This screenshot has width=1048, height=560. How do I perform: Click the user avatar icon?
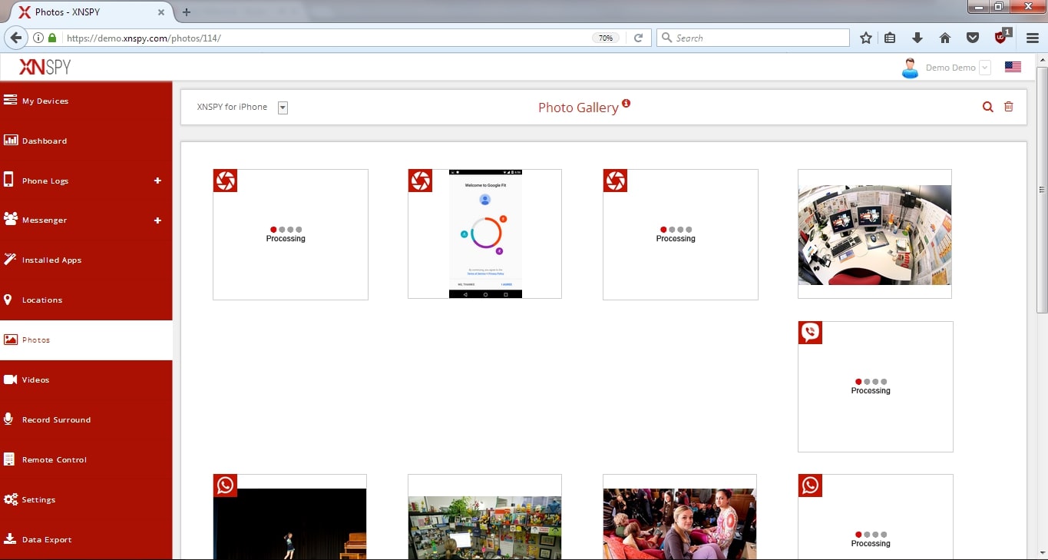(910, 68)
